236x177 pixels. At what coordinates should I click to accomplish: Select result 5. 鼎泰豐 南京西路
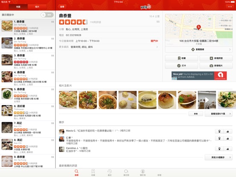27,95
